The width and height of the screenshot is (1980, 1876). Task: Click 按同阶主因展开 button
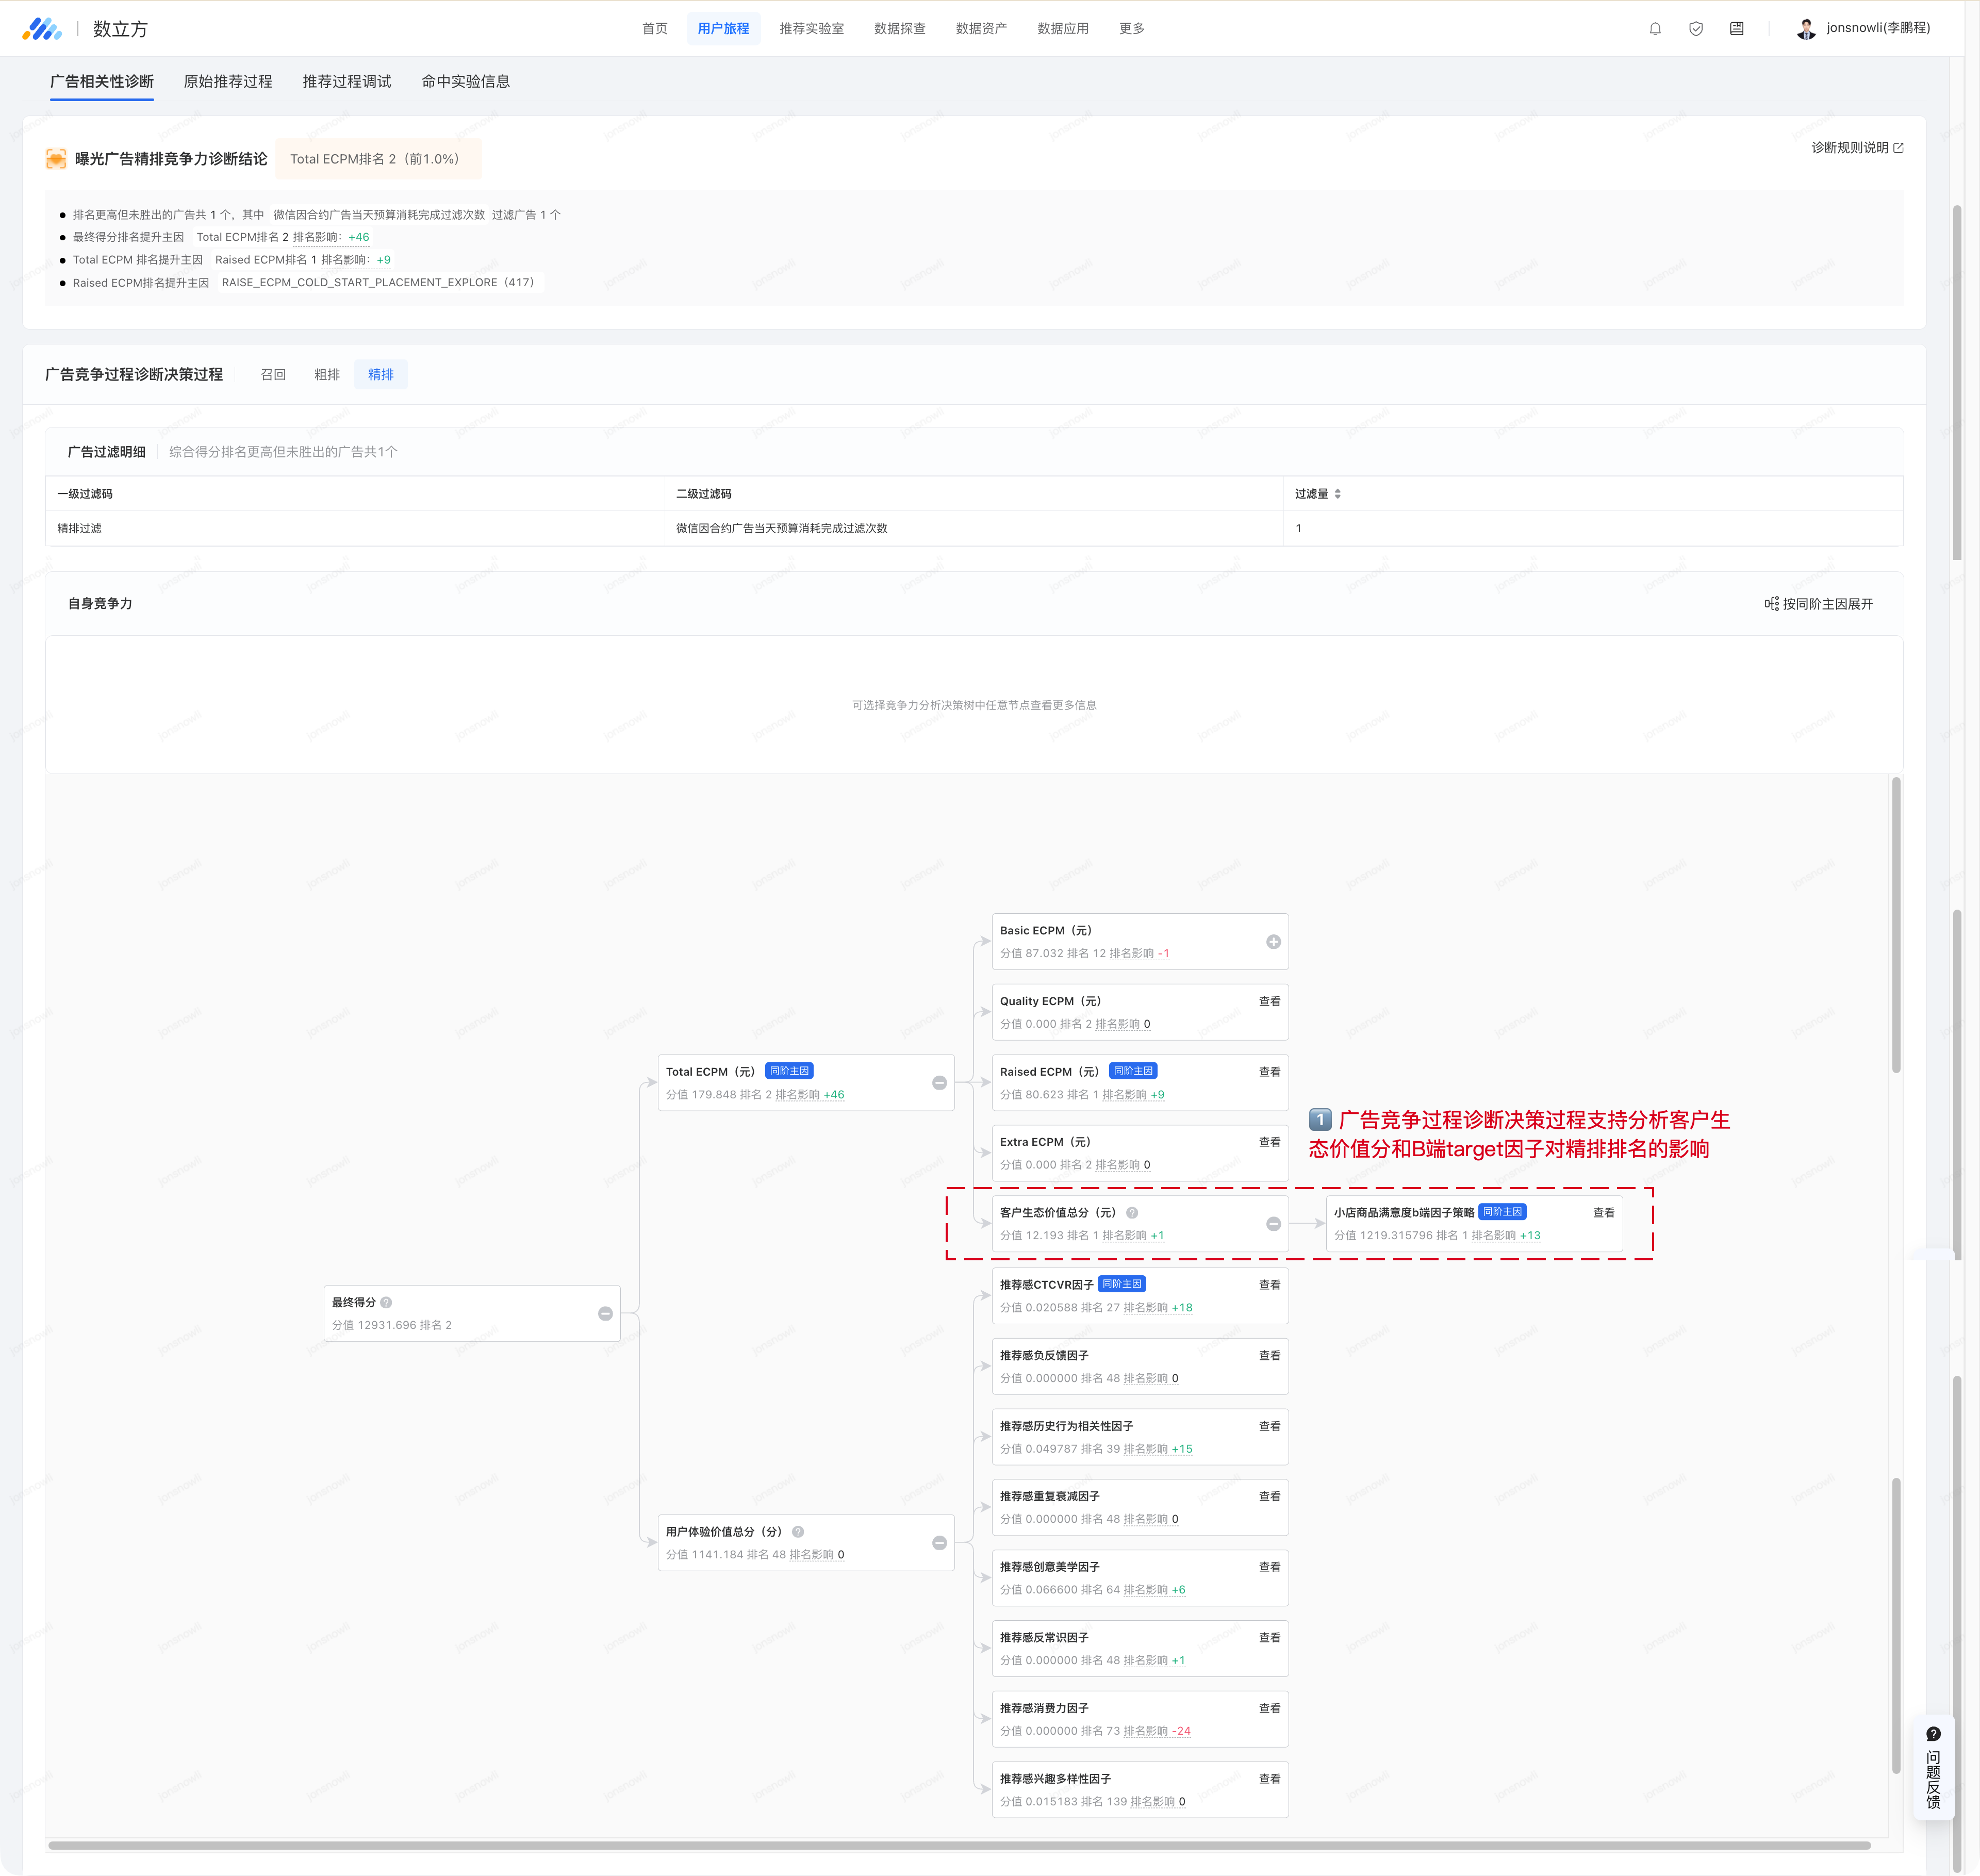(1818, 604)
